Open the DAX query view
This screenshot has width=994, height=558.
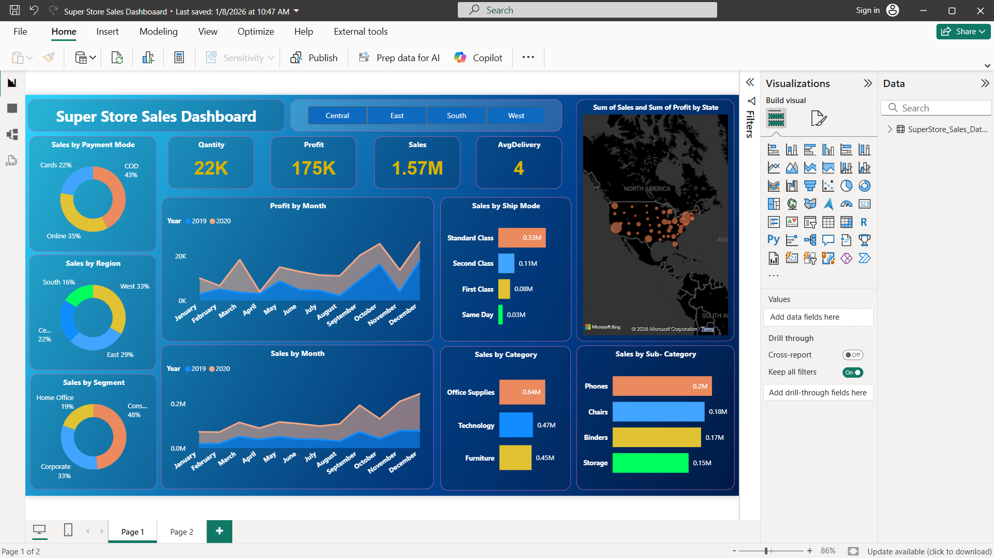click(11, 161)
